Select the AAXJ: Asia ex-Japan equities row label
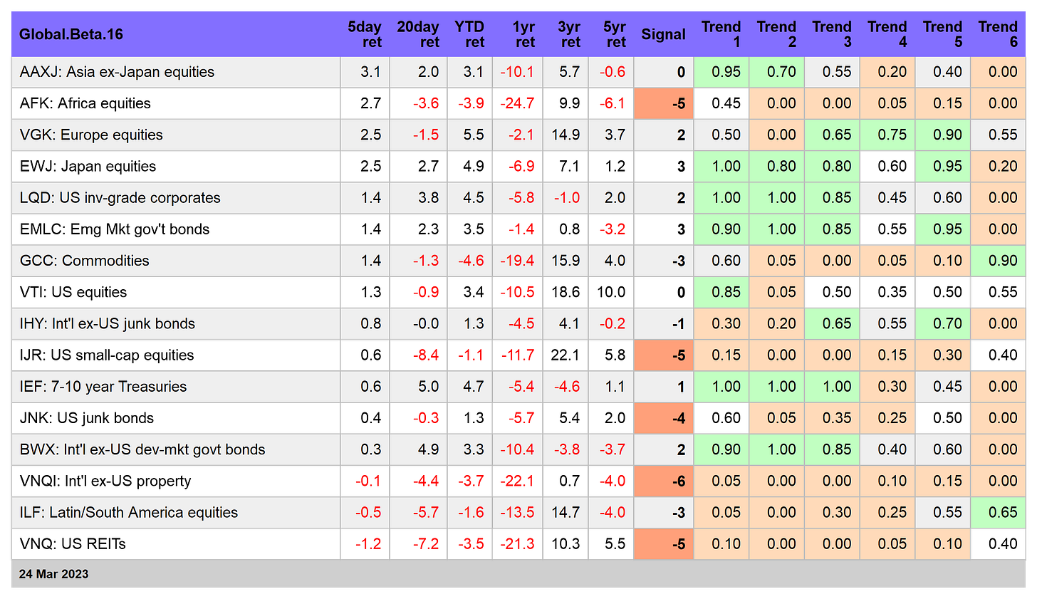The image size is (1037, 599). tap(117, 72)
